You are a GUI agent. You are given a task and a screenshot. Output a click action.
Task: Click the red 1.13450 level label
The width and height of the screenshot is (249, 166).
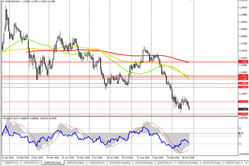point(243,87)
